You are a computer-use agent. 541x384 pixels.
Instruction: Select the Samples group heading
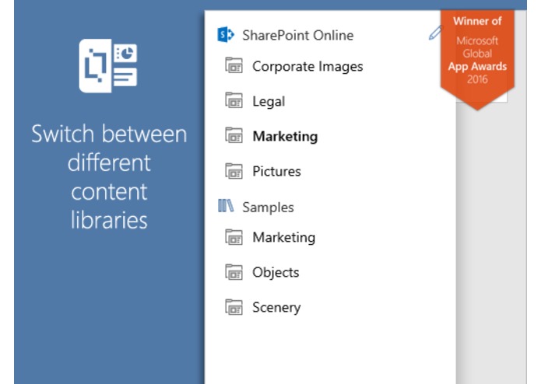[x=268, y=208]
